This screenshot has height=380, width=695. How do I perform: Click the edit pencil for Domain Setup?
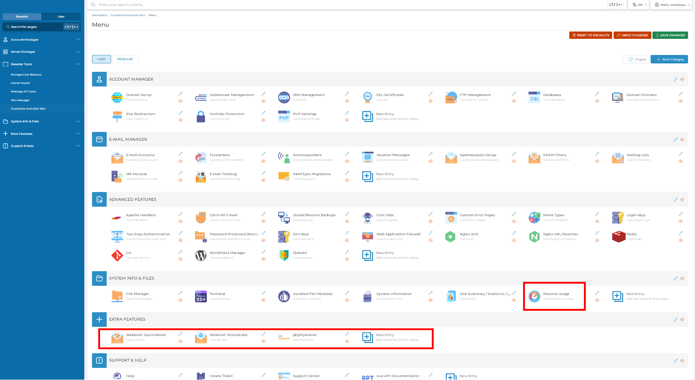(x=180, y=94)
